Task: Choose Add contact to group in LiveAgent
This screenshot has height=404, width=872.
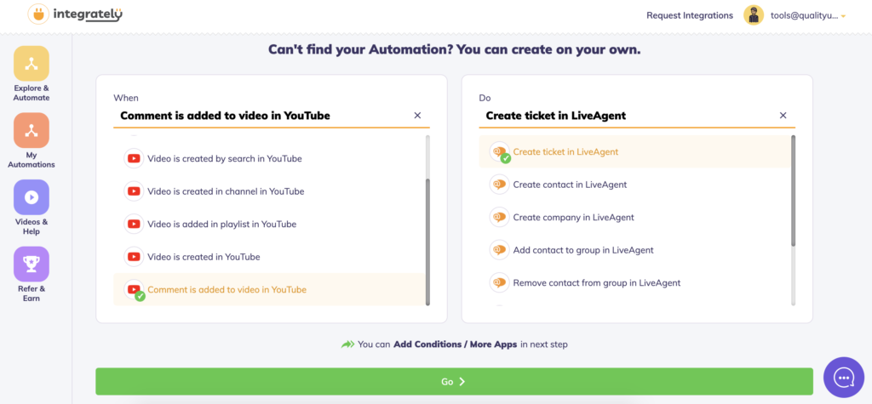Action: point(582,250)
